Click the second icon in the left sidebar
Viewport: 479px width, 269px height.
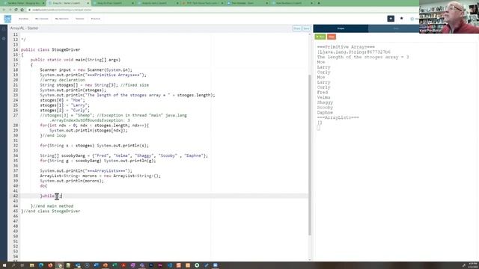coord(4,38)
